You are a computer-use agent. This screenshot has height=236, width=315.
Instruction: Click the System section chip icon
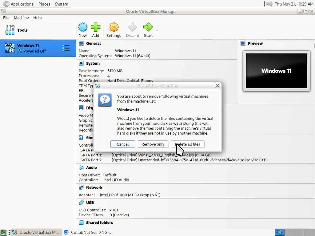tap(81, 63)
